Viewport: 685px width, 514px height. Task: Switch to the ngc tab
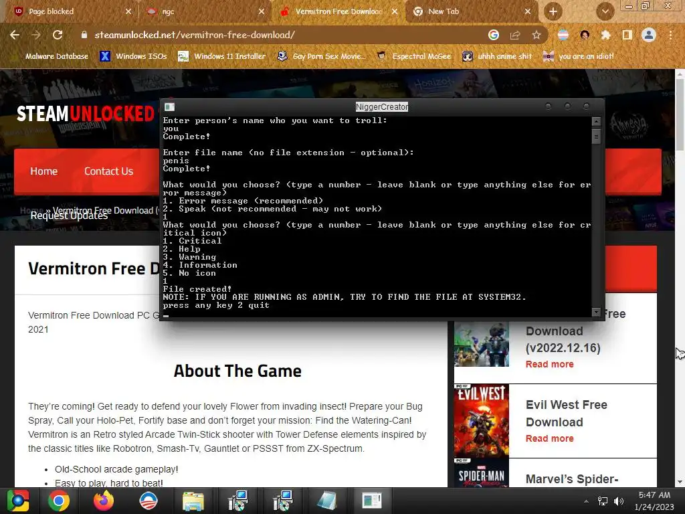point(205,11)
